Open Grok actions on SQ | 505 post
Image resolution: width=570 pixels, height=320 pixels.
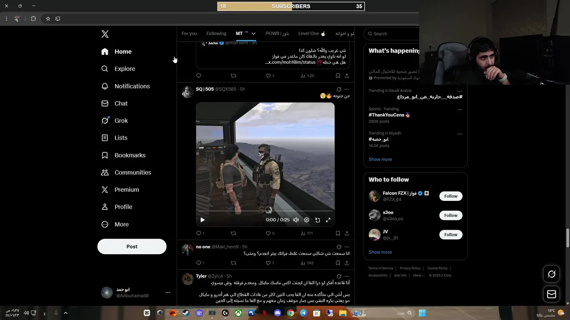[339, 89]
